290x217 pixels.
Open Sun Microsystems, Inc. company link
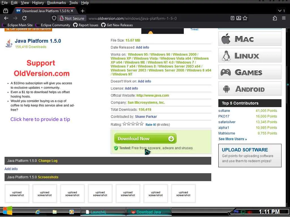point(146,103)
